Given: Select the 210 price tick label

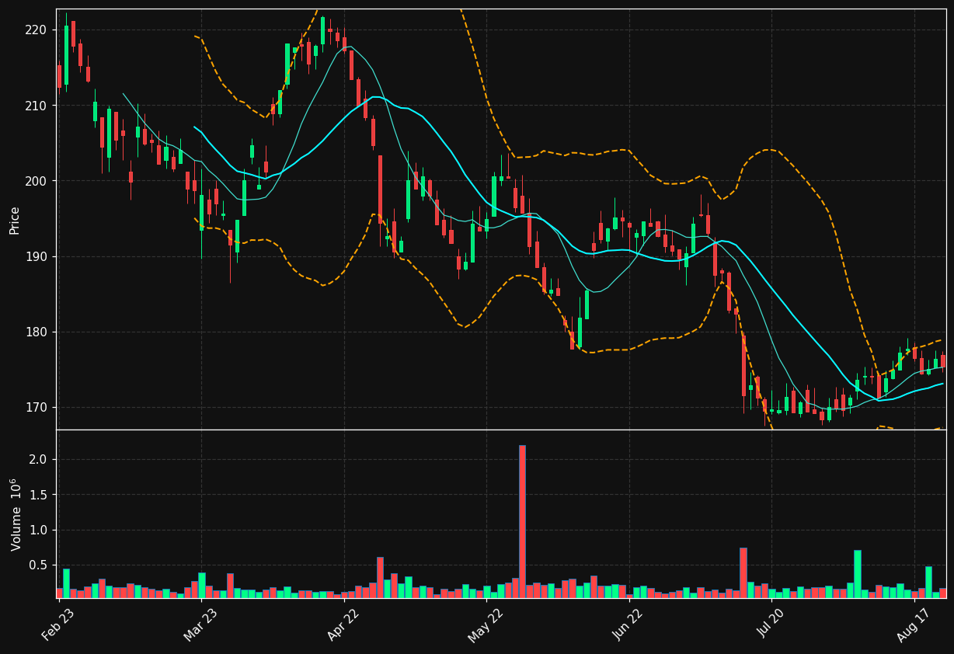Looking at the screenshot, I should [x=36, y=106].
